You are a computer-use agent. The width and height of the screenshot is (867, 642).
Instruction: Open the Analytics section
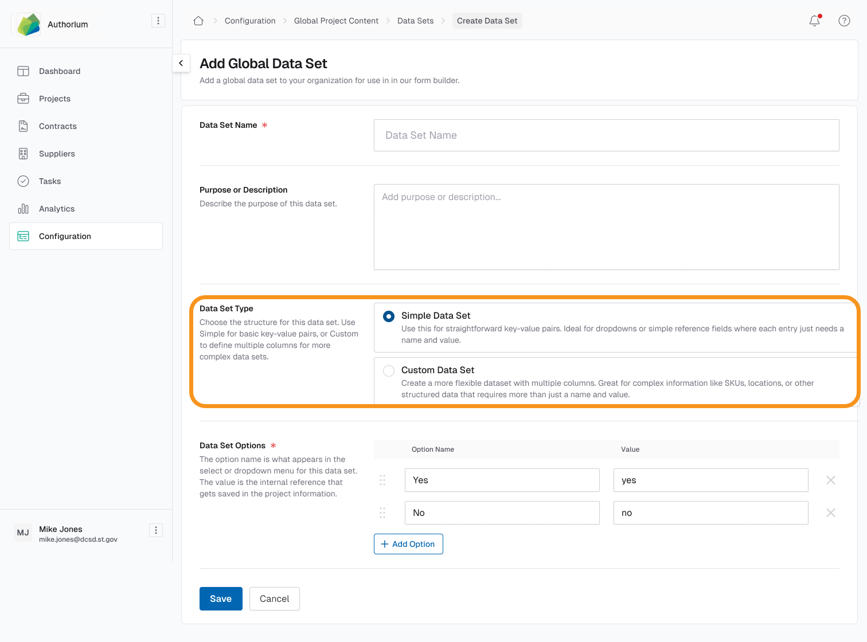[56, 209]
